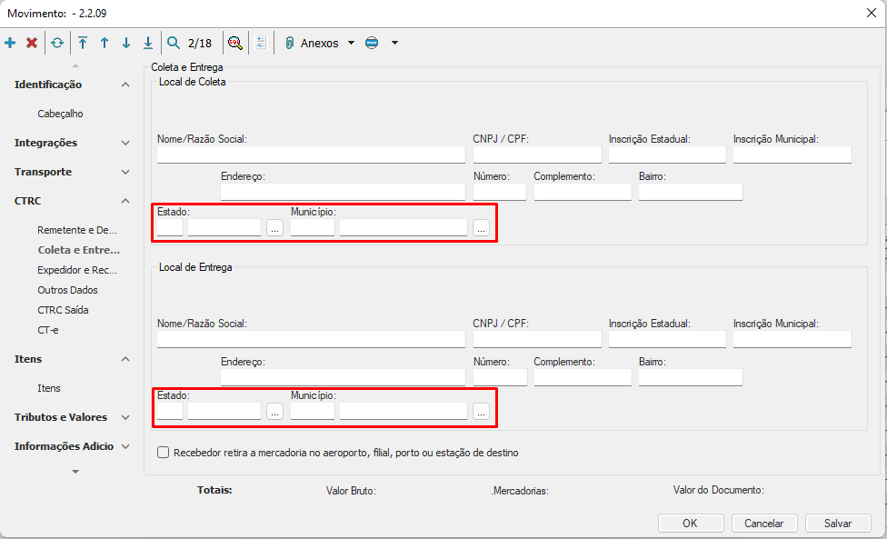Viewport: 887px width, 539px height.
Task: Click the red X delete record icon
Action: point(32,43)
